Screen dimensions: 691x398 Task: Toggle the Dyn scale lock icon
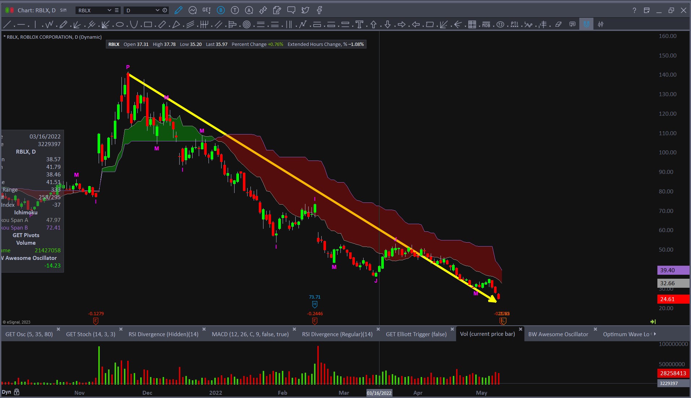[x=17, y=392]
